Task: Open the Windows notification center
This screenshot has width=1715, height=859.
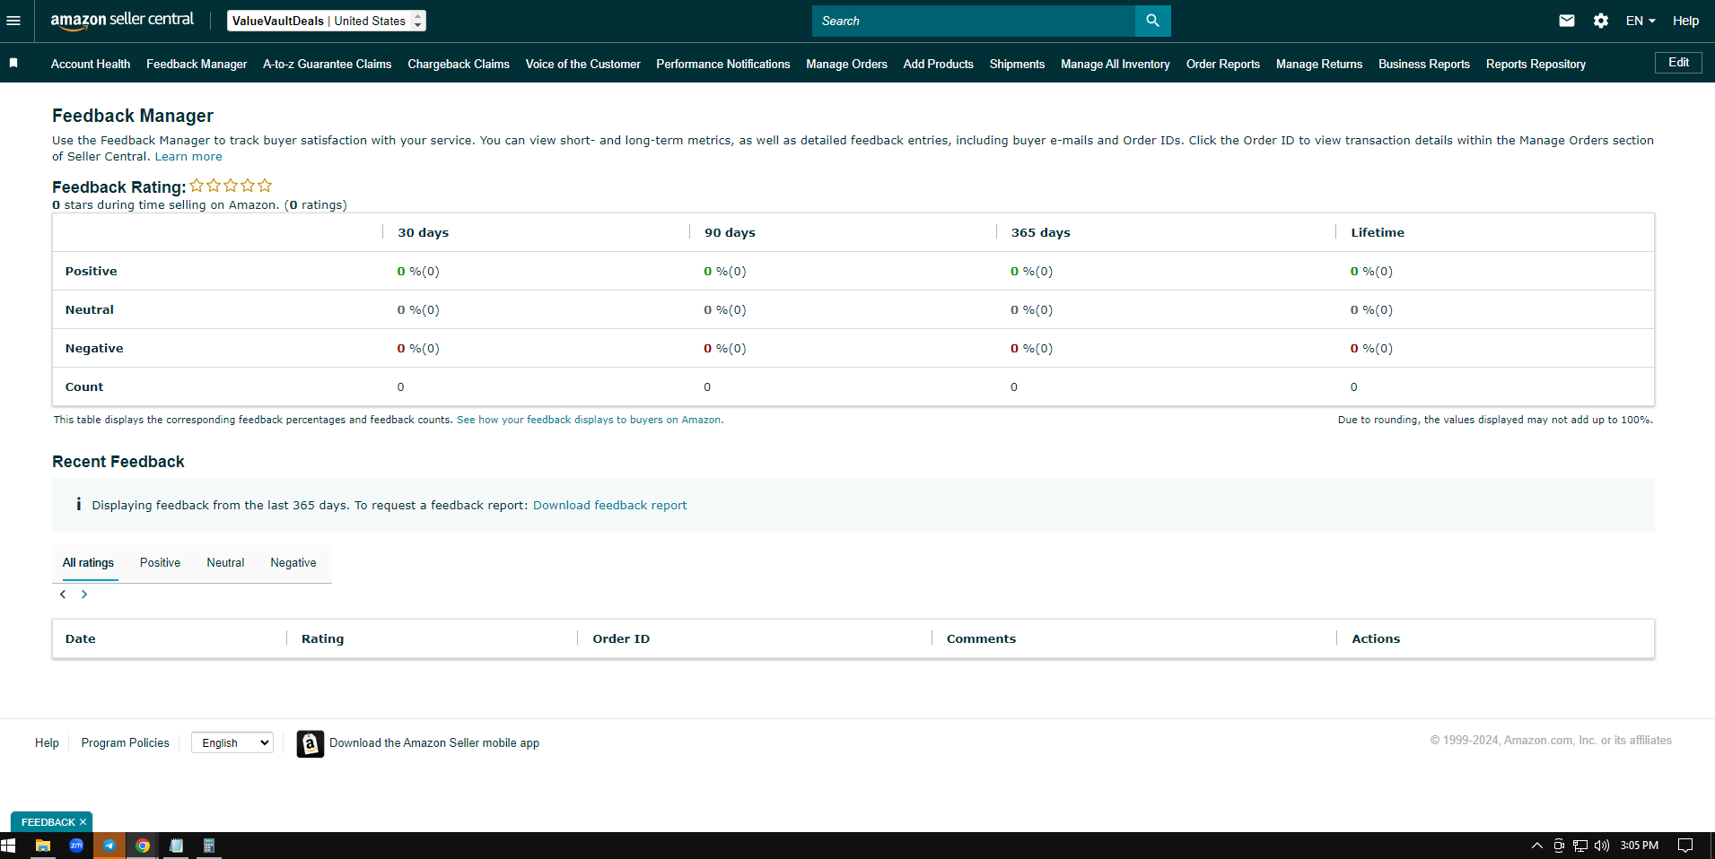Action: tap(1685, 846)
